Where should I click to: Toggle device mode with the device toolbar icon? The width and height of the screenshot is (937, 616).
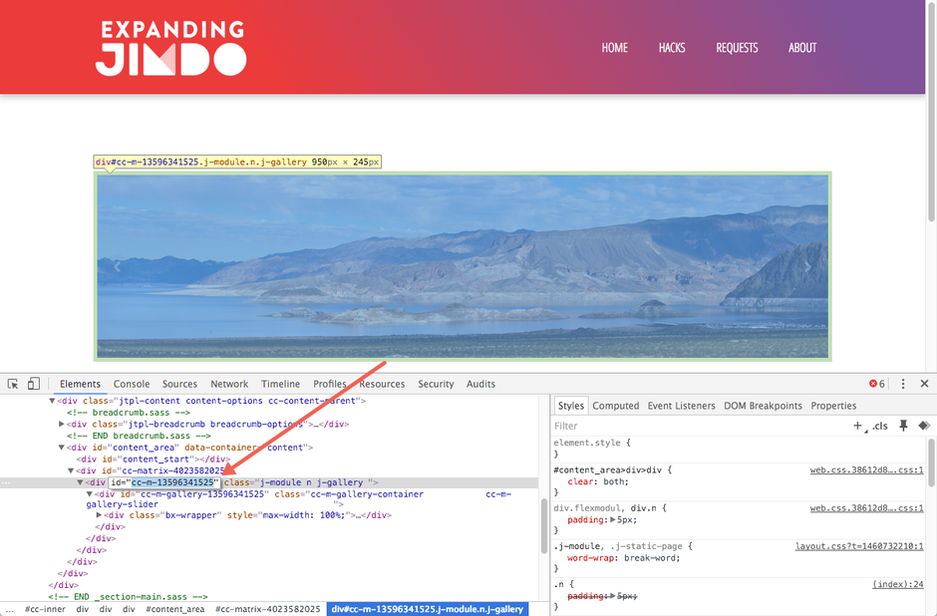[x=35, y=384]
